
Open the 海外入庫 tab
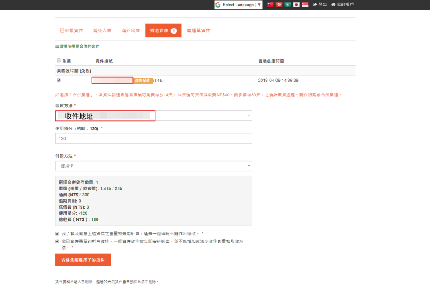click(102, 31)
